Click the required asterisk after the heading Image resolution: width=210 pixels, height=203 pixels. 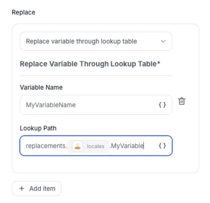click(x=159, y=64)
